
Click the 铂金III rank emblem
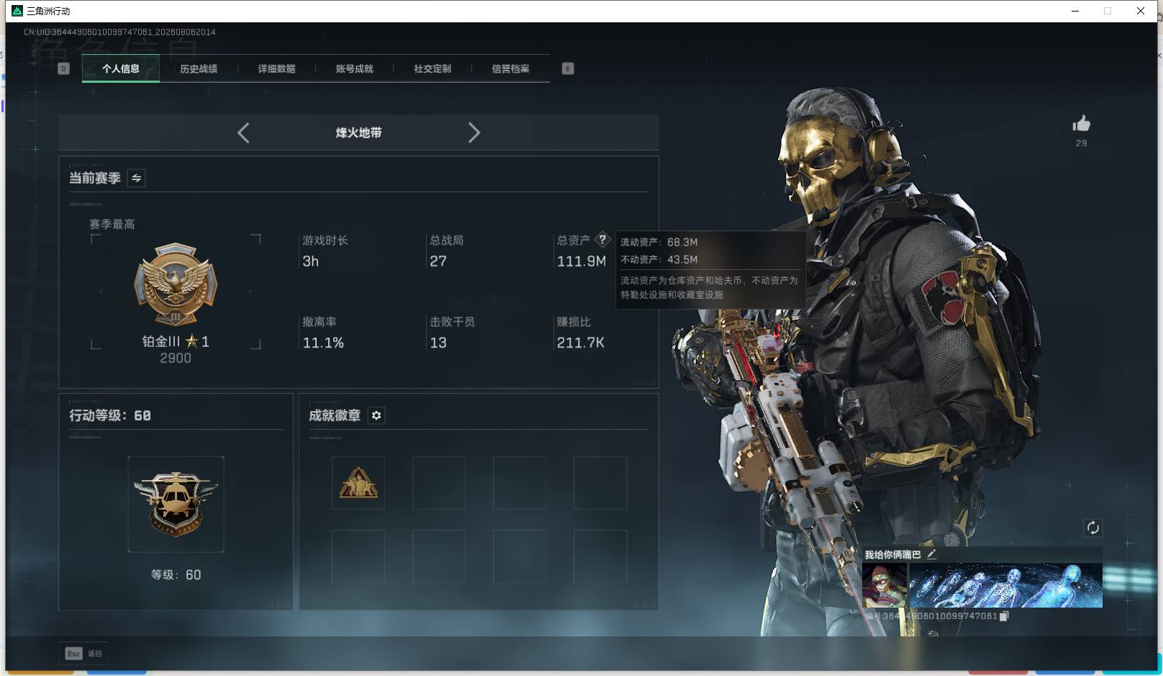click(x=176, y=284)
